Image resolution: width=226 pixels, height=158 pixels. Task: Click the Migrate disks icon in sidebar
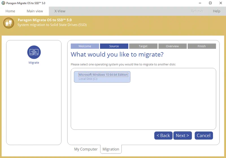coord(34,52)
